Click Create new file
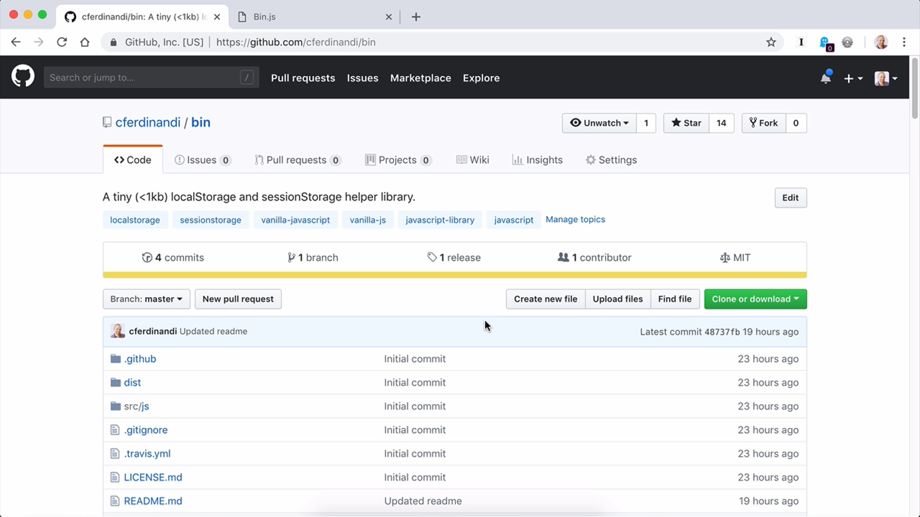Screen dimensions: 920x517 [x=545, y=299]
